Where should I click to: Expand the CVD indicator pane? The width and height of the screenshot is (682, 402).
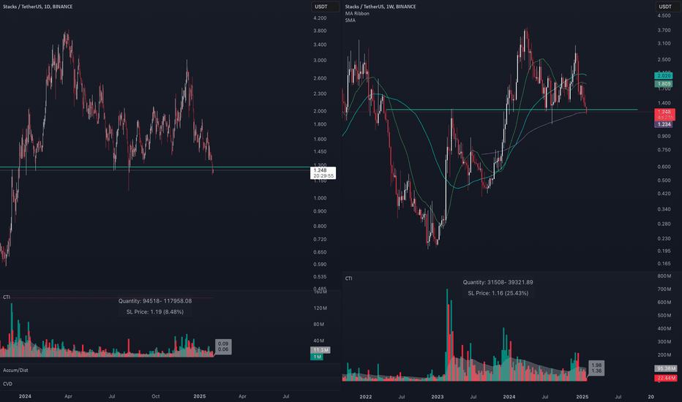(7, 384)
